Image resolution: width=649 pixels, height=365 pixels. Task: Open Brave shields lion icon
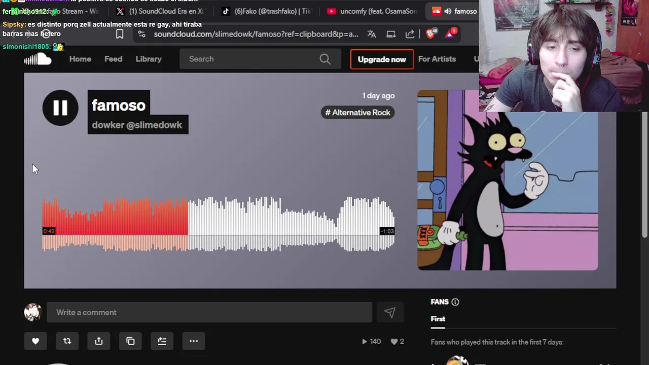pyautogui.click(x=430, y=33)
